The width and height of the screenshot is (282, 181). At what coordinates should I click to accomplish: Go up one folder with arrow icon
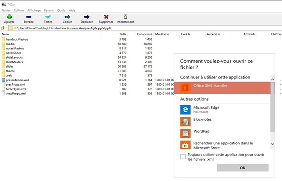coord(3,28)
